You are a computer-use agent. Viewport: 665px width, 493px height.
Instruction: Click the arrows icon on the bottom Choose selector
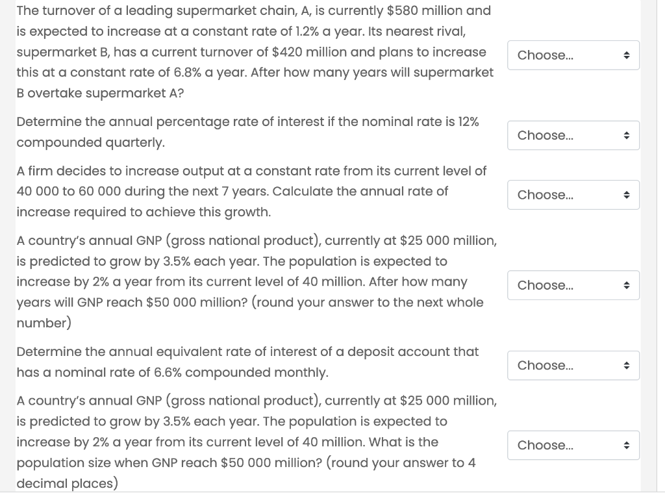627,445
